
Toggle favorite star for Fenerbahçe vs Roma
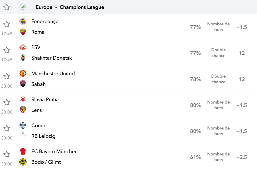(7, 24)
